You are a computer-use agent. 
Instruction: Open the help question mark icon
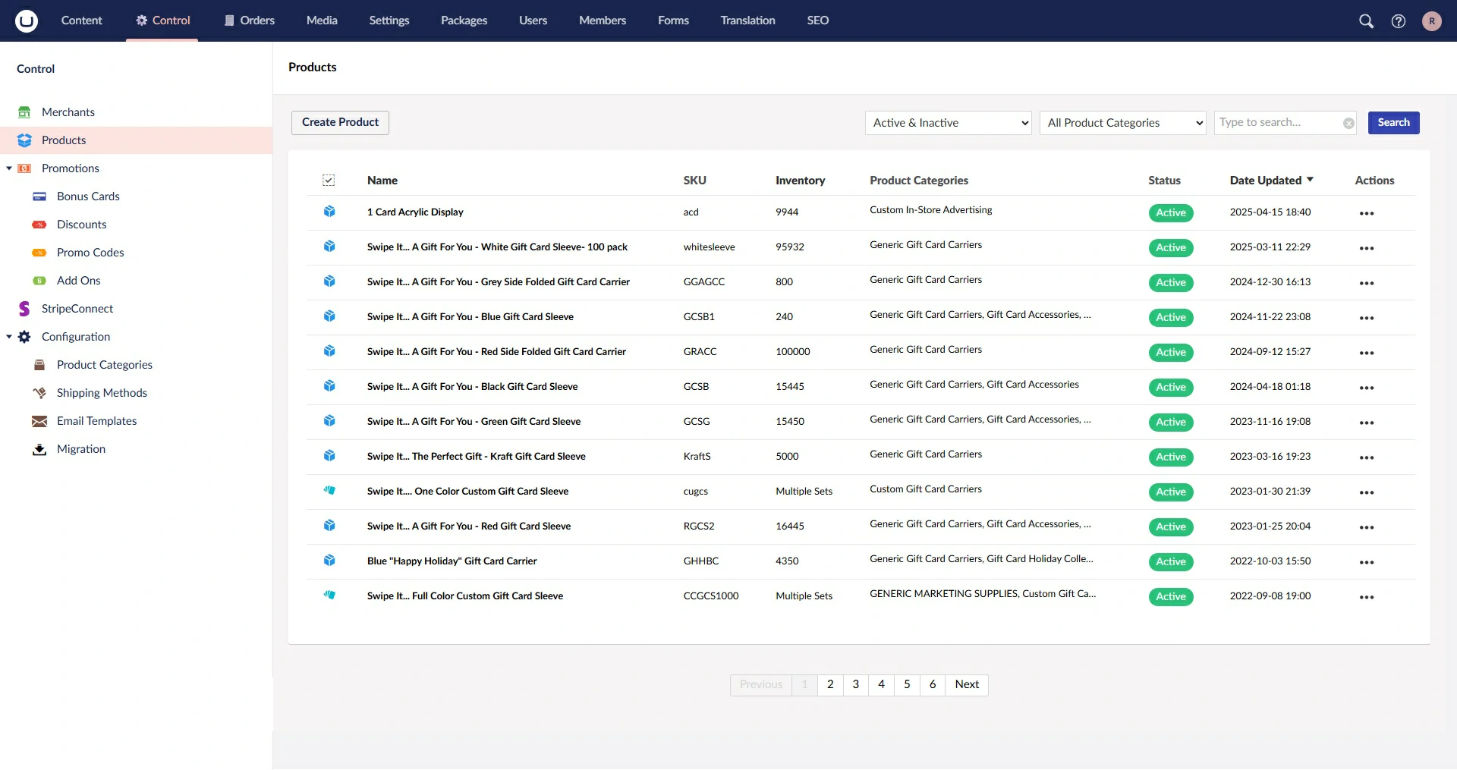(x=1398, y=21)
